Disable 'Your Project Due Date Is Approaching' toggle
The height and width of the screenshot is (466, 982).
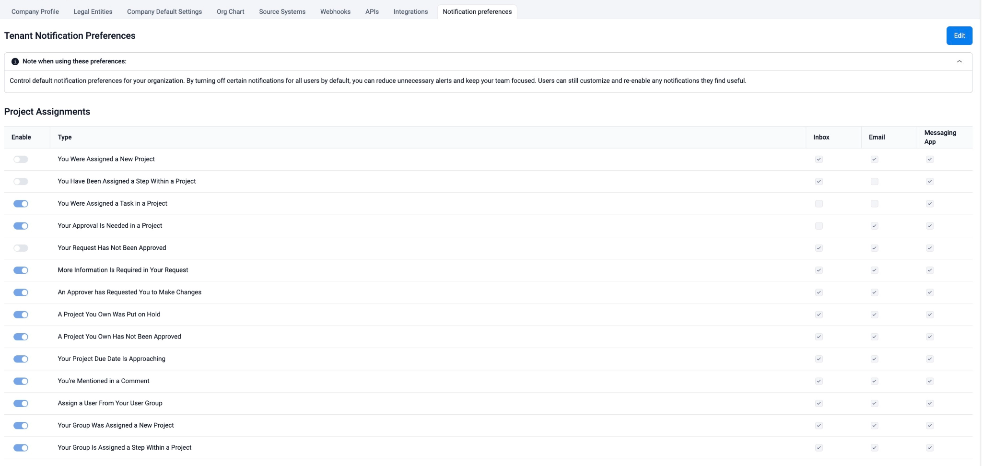click(x=21, y=359)
